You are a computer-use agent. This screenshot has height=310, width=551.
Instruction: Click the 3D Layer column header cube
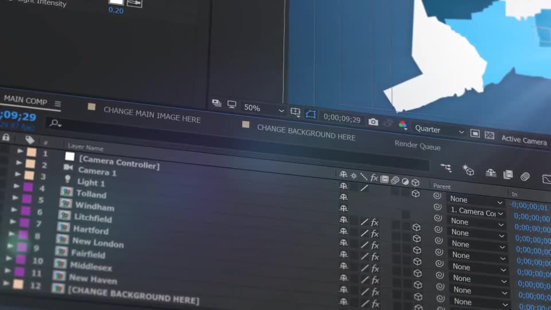point(416,183)
